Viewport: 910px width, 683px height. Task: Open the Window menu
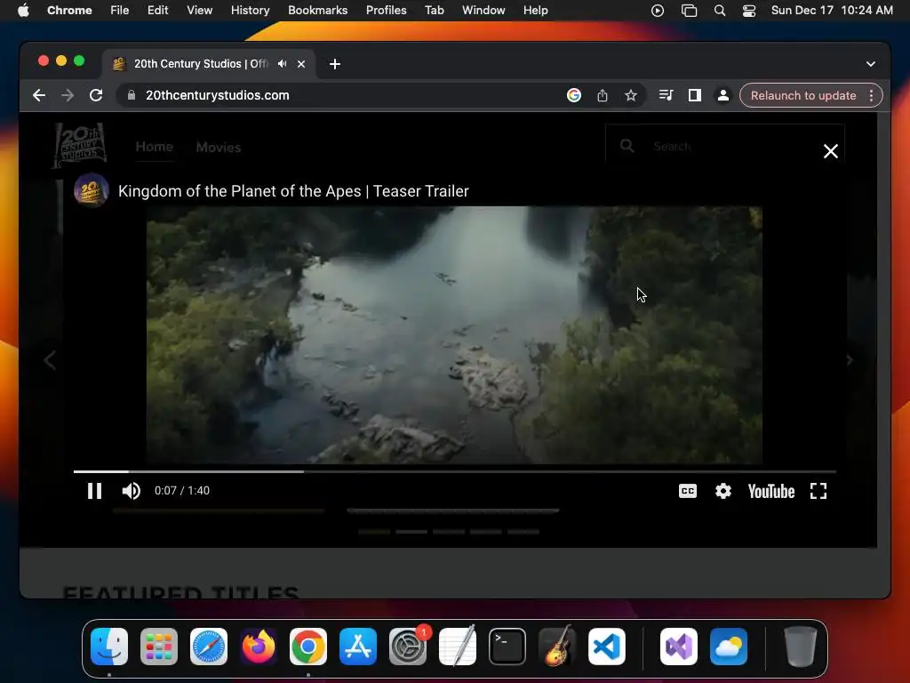pos(483,11)
